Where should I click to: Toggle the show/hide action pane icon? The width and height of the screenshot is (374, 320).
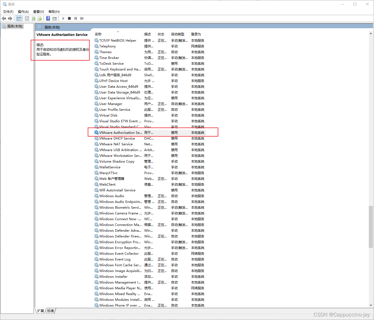(x=55, y=18)
